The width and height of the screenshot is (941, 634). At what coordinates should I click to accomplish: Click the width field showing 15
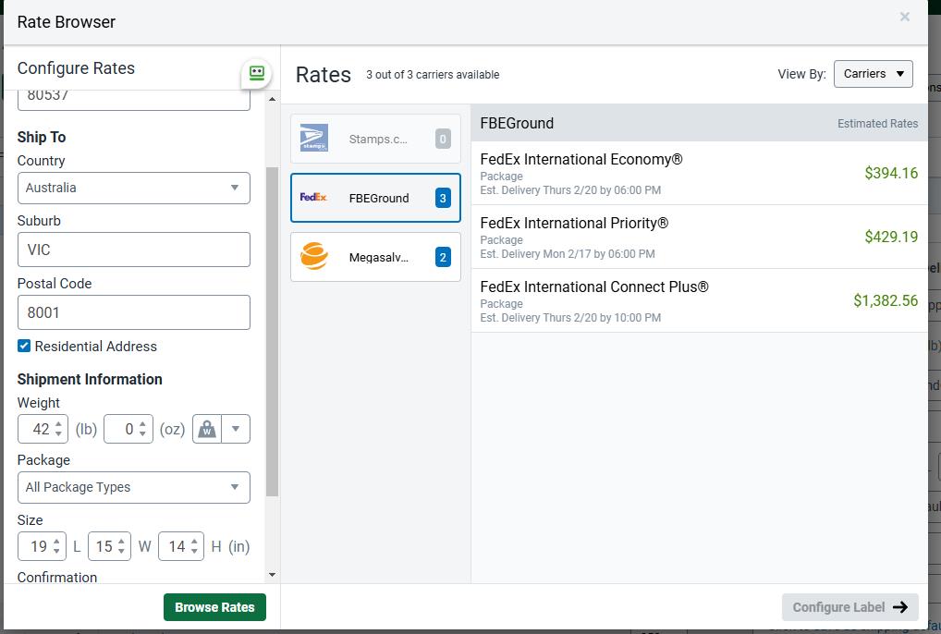point(109,546)
